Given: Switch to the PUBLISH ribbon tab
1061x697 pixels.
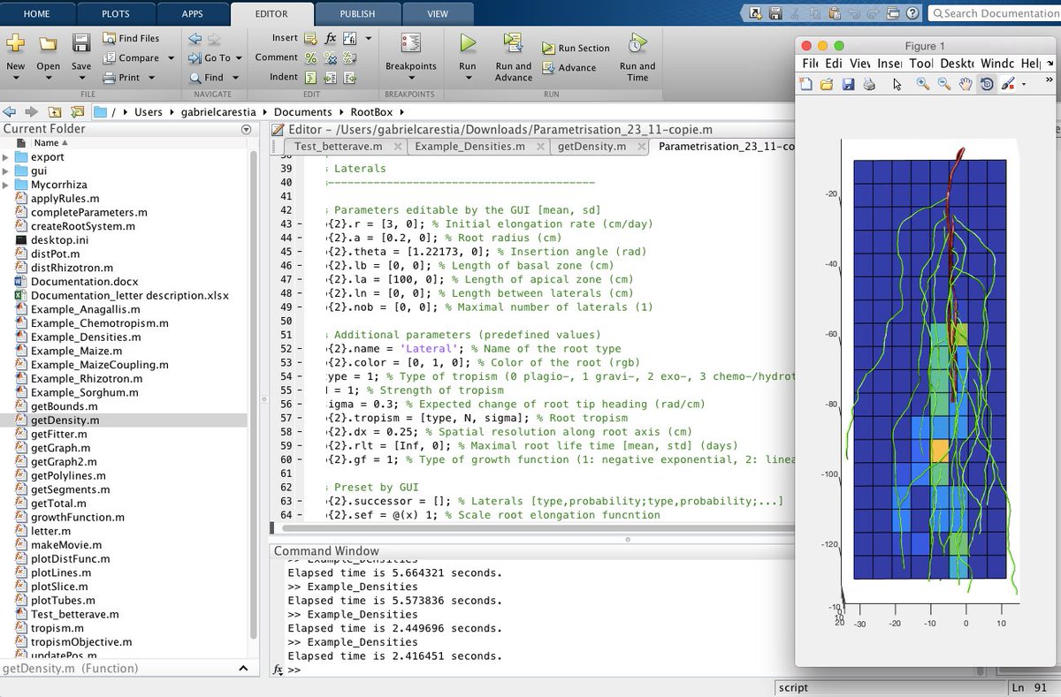Looking at the screenshot, I should [x=357, y=13].
